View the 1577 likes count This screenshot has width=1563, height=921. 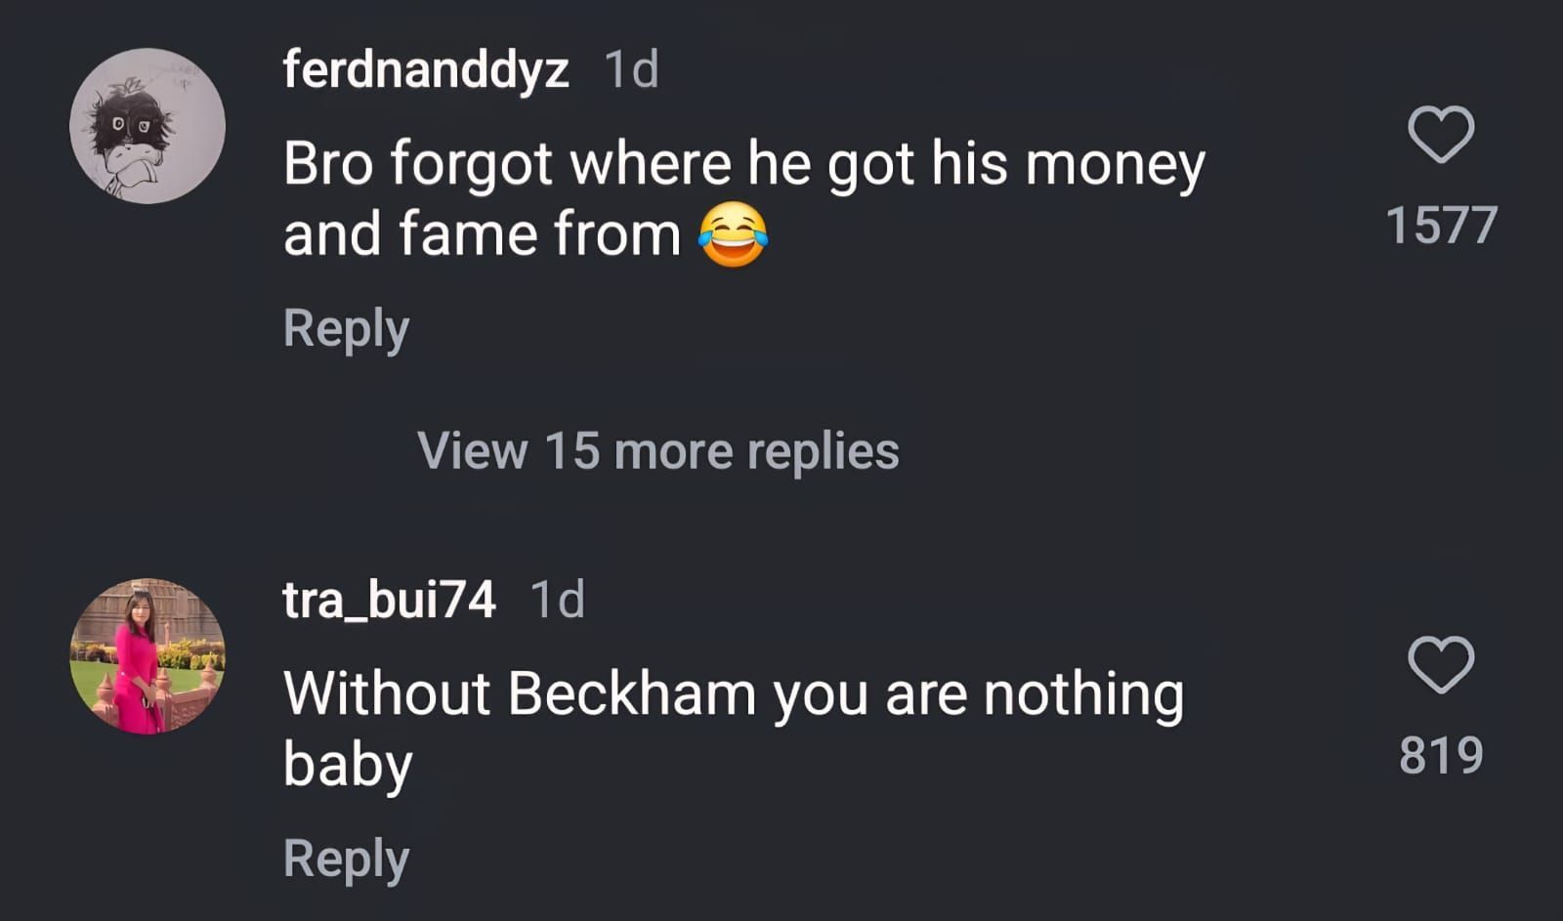click(1441, 226)
